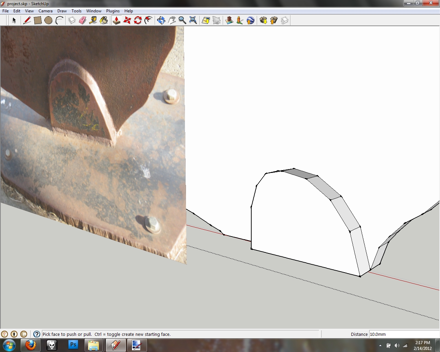
Task: Choose the Select arrow tool
Action: click(14, 20)
